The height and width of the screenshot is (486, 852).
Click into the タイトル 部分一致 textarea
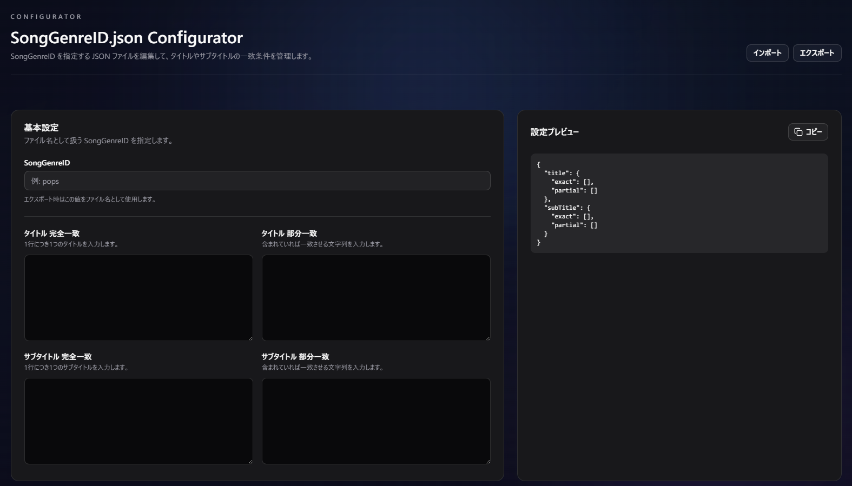point(376,298)
